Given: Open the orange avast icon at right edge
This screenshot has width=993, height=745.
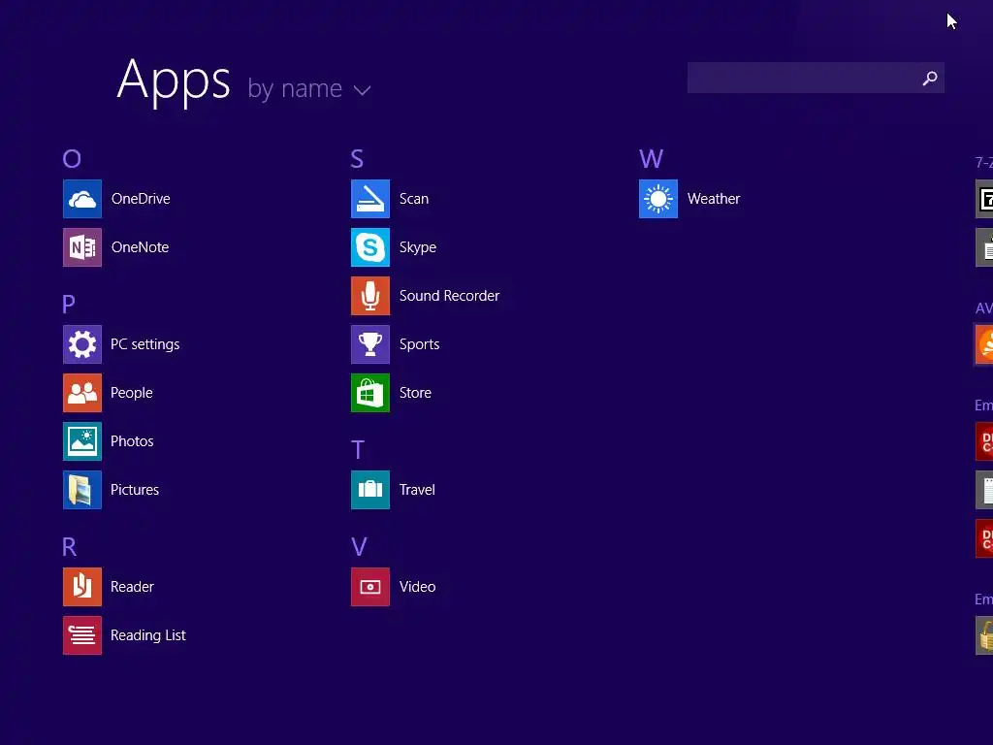Looking at the screenshot, I should pos(984,344).
